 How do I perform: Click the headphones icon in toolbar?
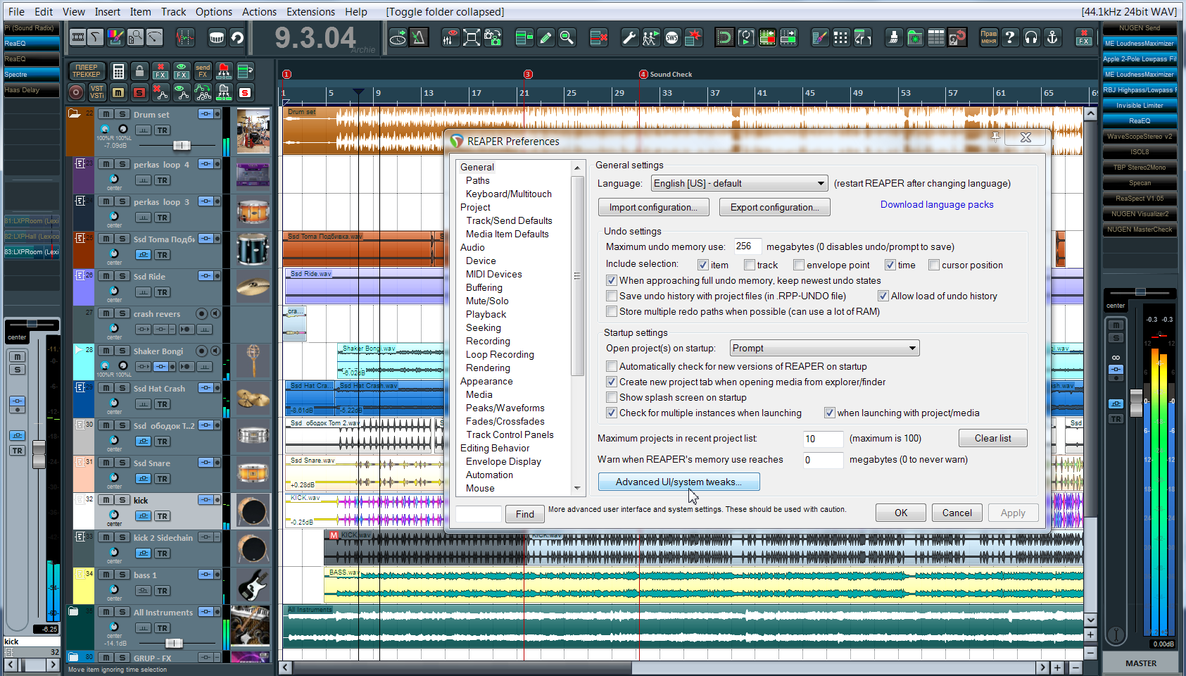[x=1031, y=37]
